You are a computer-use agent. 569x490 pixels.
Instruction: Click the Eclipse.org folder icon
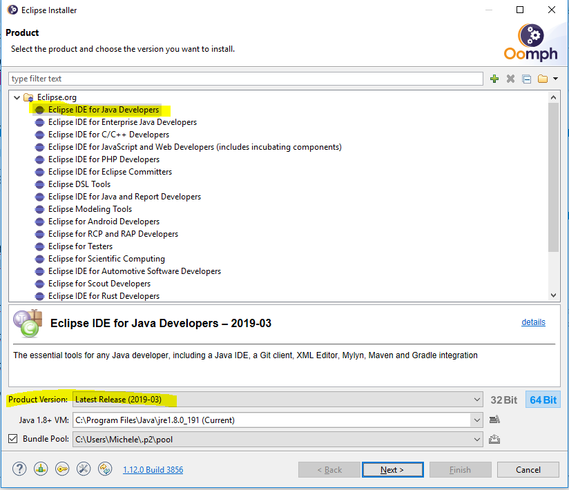pyautogui.click(x=28, y=97)
